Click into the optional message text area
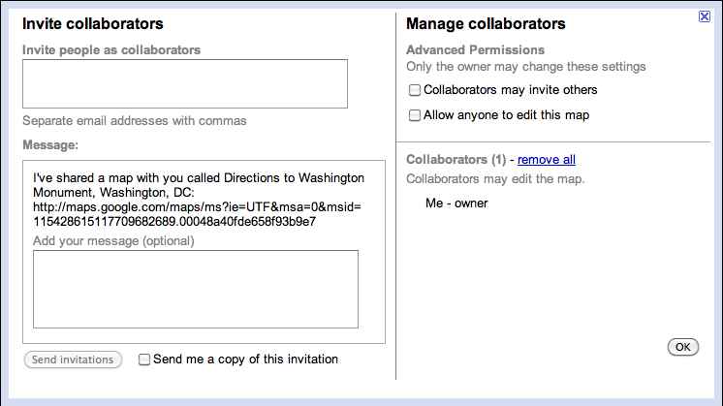723x406 pixels. [196, 290]
